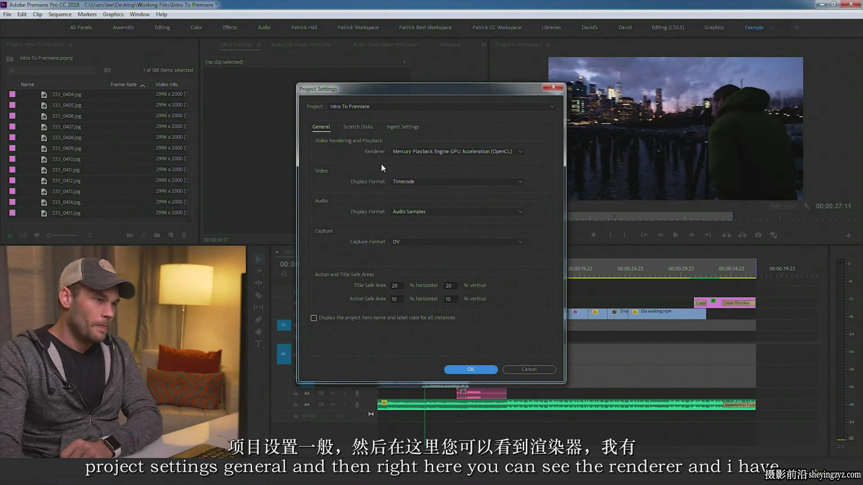
Task: Adjust the Project panel zoom slider
Action: (62, 235)
